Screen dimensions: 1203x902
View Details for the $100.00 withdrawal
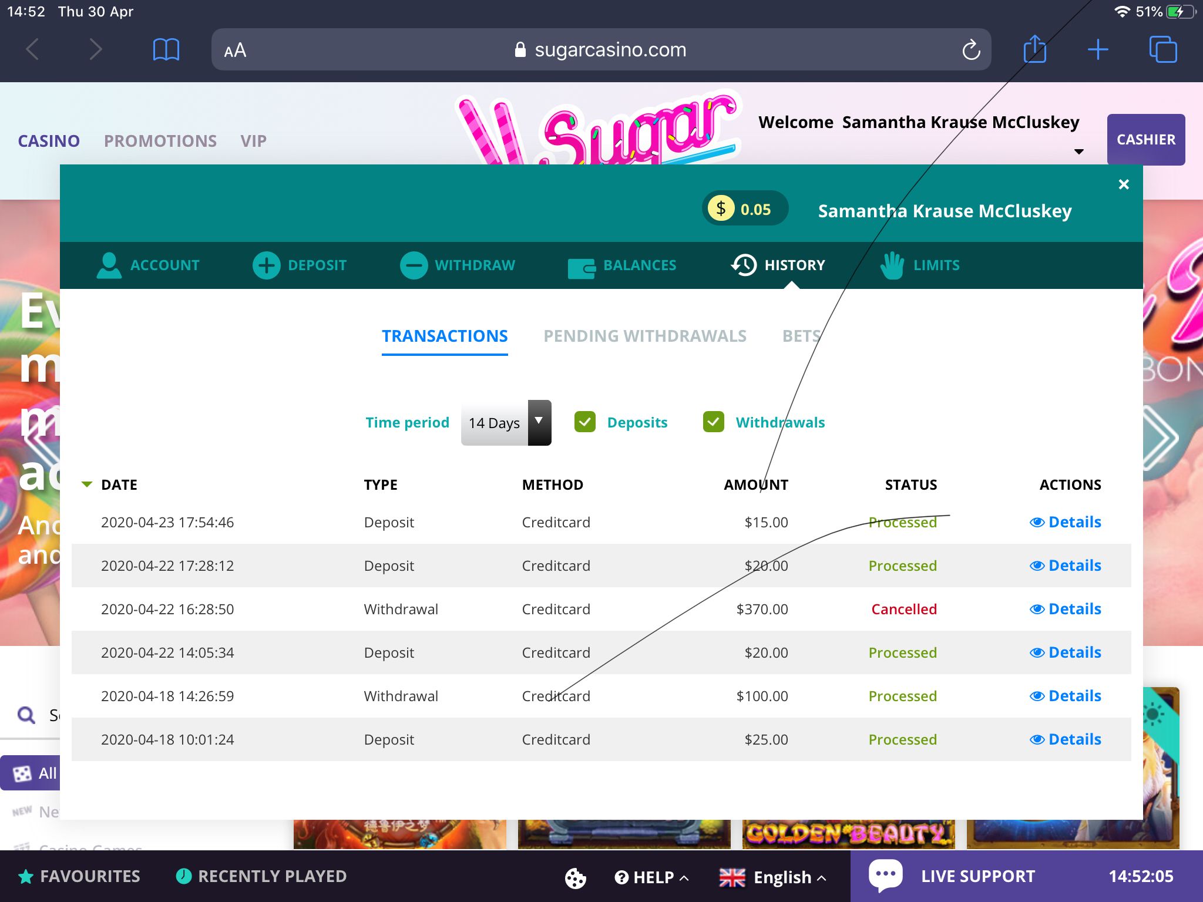(x=1066, y=696)
